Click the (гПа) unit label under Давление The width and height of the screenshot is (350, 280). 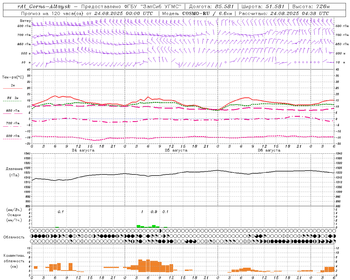[14, 175]
